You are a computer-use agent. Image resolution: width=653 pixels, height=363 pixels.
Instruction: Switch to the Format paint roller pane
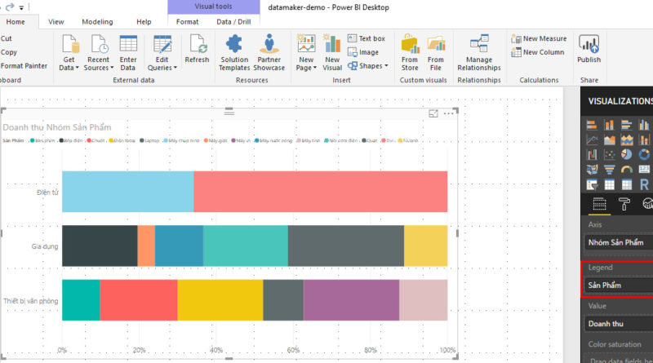(624, 204)
